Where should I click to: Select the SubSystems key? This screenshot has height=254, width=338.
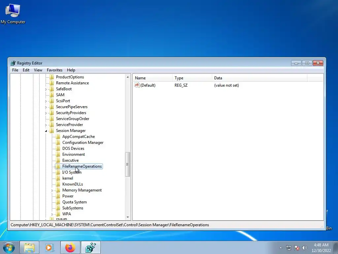(73, 208)
